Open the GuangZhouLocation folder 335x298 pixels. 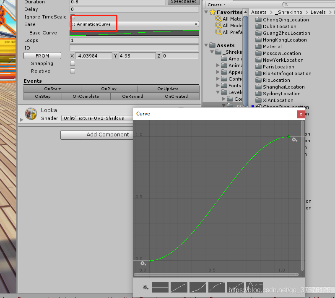click(283, 33)
